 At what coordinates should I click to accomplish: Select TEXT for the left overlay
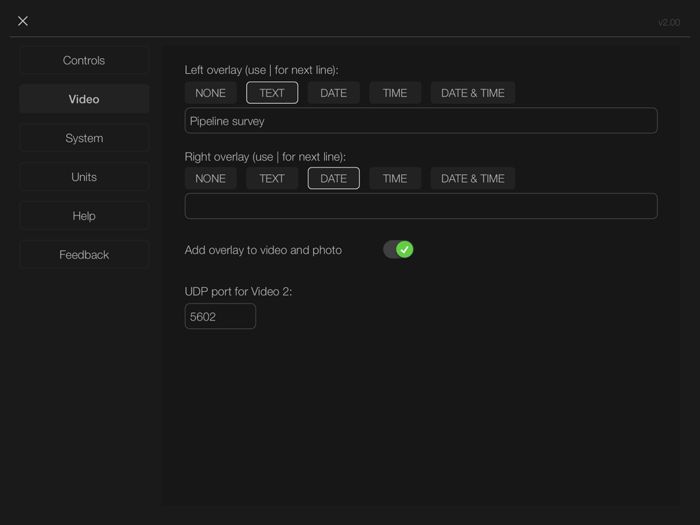(272, 92)
